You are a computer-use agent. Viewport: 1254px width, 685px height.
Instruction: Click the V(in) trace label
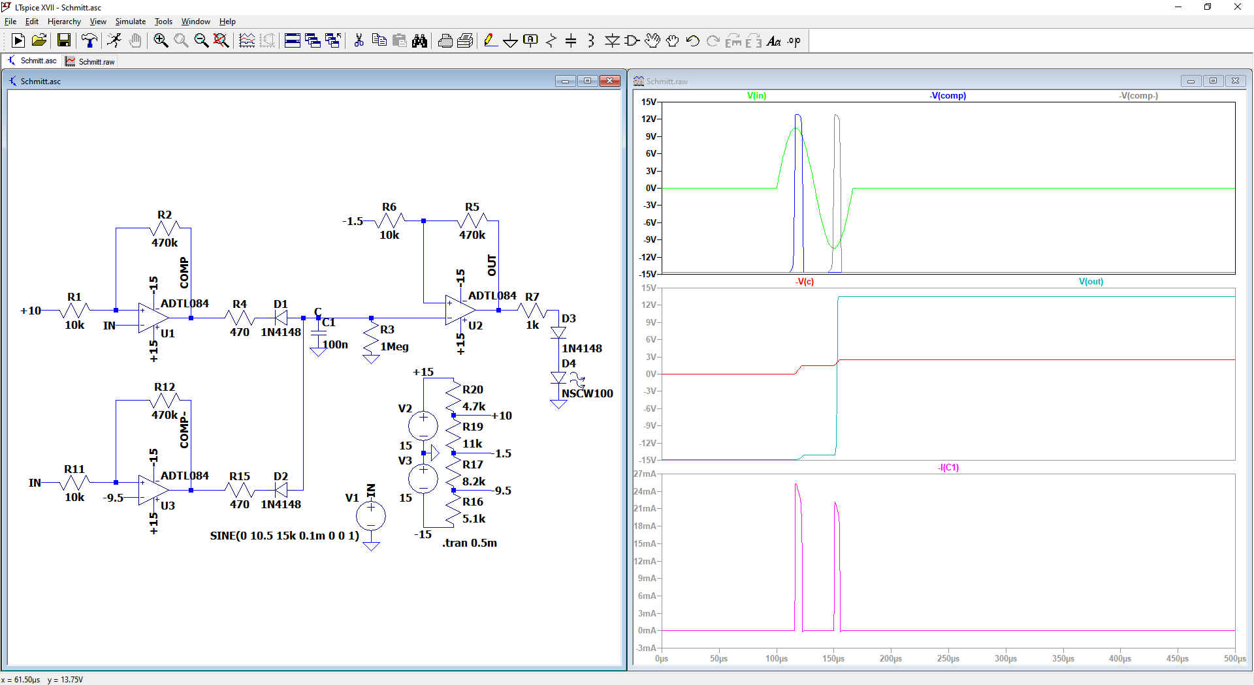pyautogui.click(x=756, y=96)
